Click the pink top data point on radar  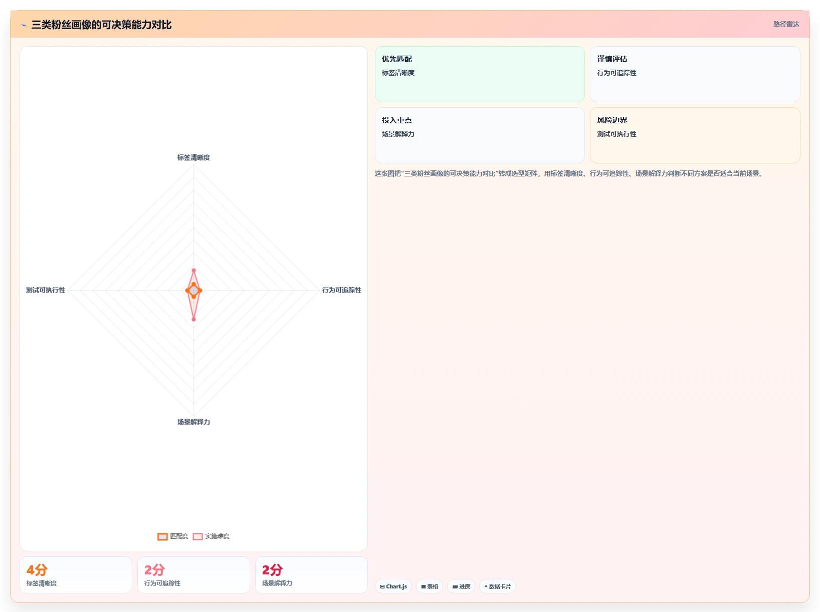193,271
